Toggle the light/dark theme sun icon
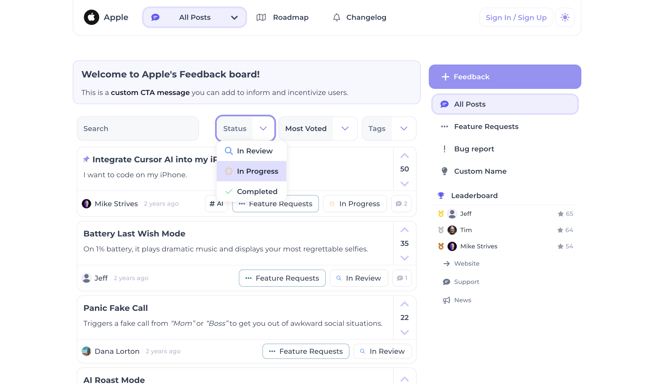This screenshot has height=384, width=648. [565, 17]
